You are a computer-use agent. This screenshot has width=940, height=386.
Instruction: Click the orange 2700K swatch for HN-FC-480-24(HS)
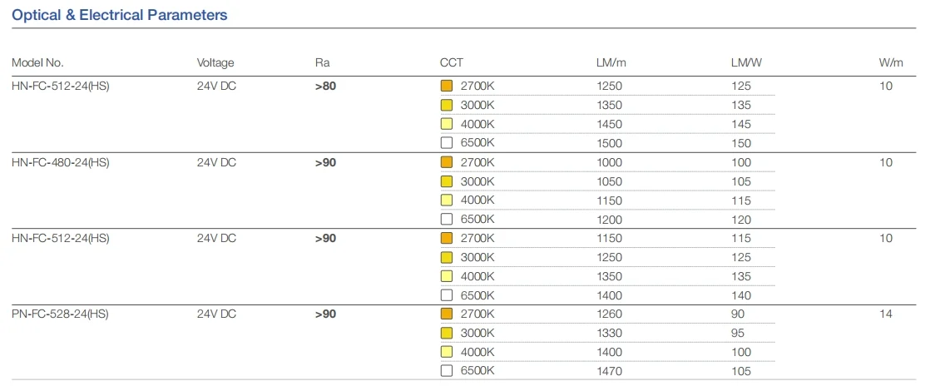[x=446, y=162]
